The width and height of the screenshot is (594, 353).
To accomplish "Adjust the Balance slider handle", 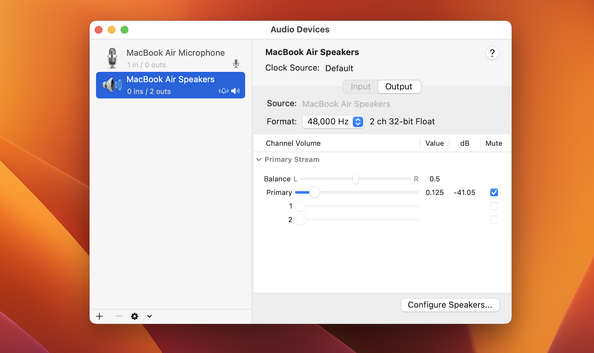I will (356, 179).
